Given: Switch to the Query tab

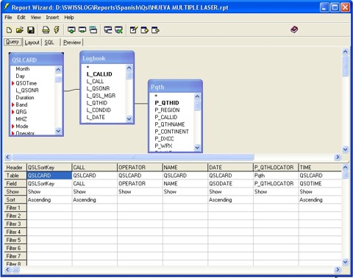Looking at the screenshot, I should point(13,42).
